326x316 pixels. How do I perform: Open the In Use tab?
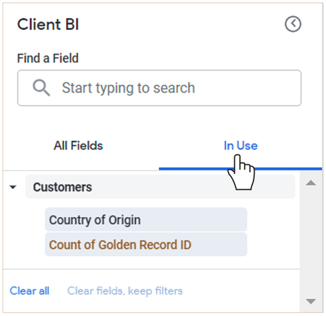pyautogui.click(x=241, y=145)
